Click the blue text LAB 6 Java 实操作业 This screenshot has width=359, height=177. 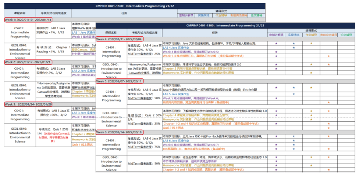176,140
